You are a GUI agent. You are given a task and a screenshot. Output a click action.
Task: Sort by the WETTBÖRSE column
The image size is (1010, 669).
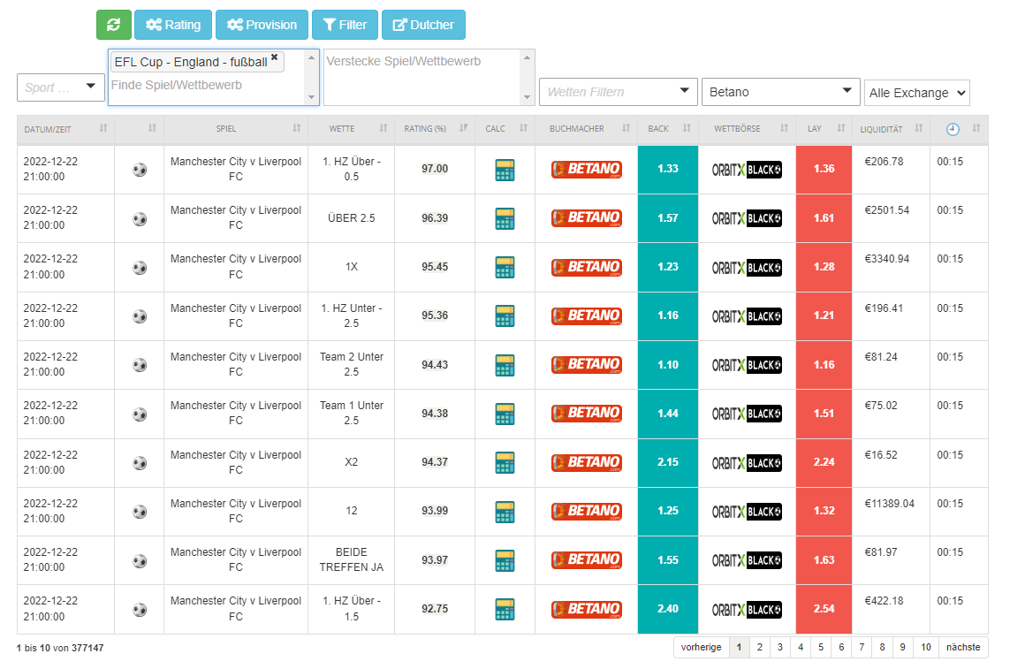(748, 129)
